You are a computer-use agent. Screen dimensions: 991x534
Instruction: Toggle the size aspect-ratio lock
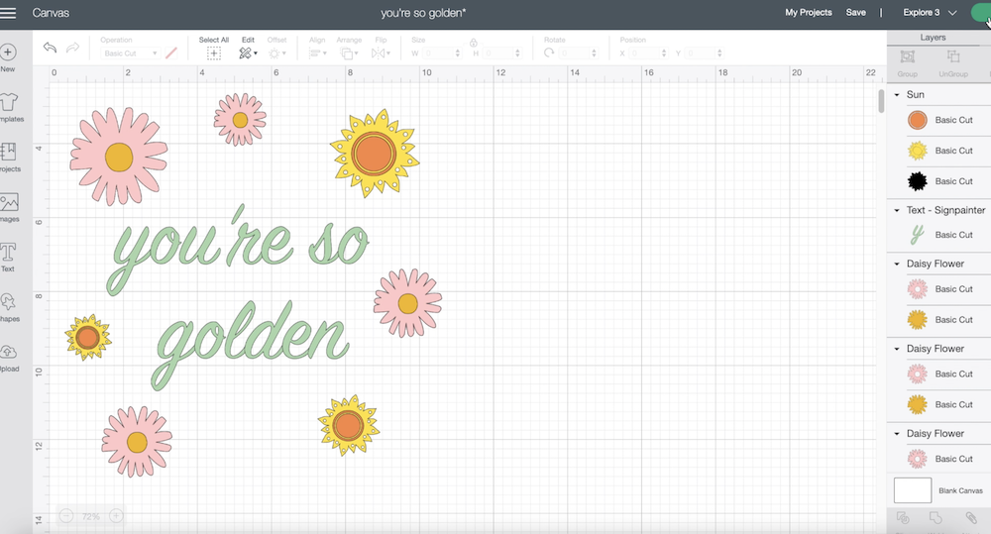click(473, 43)
